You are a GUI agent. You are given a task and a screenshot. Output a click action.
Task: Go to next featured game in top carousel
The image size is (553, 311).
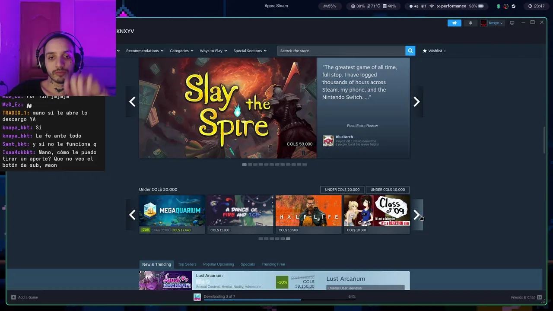point(416,102)
